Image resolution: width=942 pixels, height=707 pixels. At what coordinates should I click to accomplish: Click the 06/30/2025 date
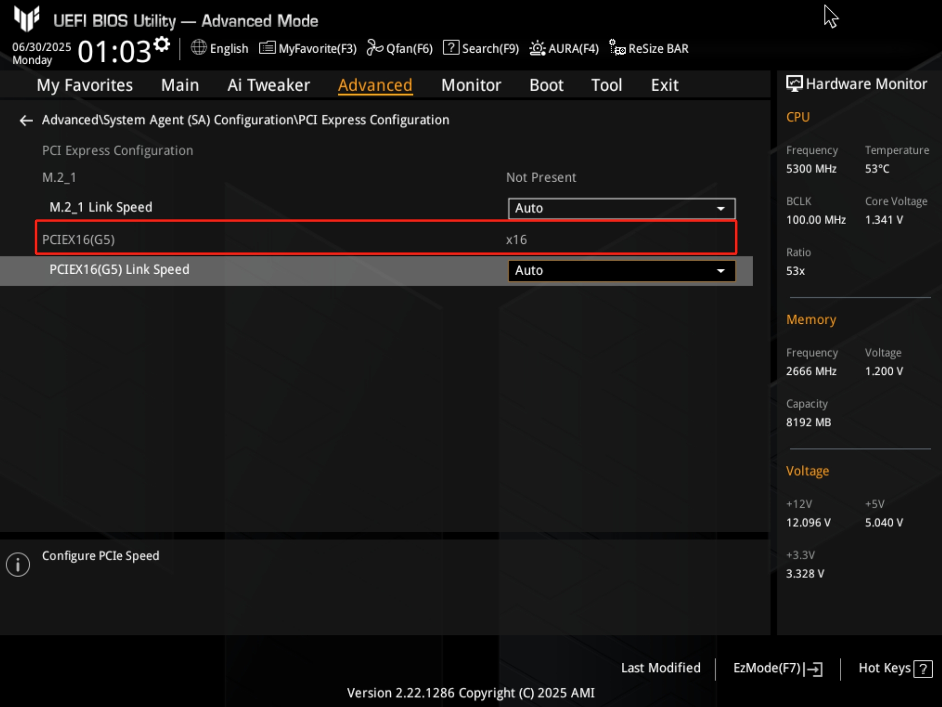point(42,47)
